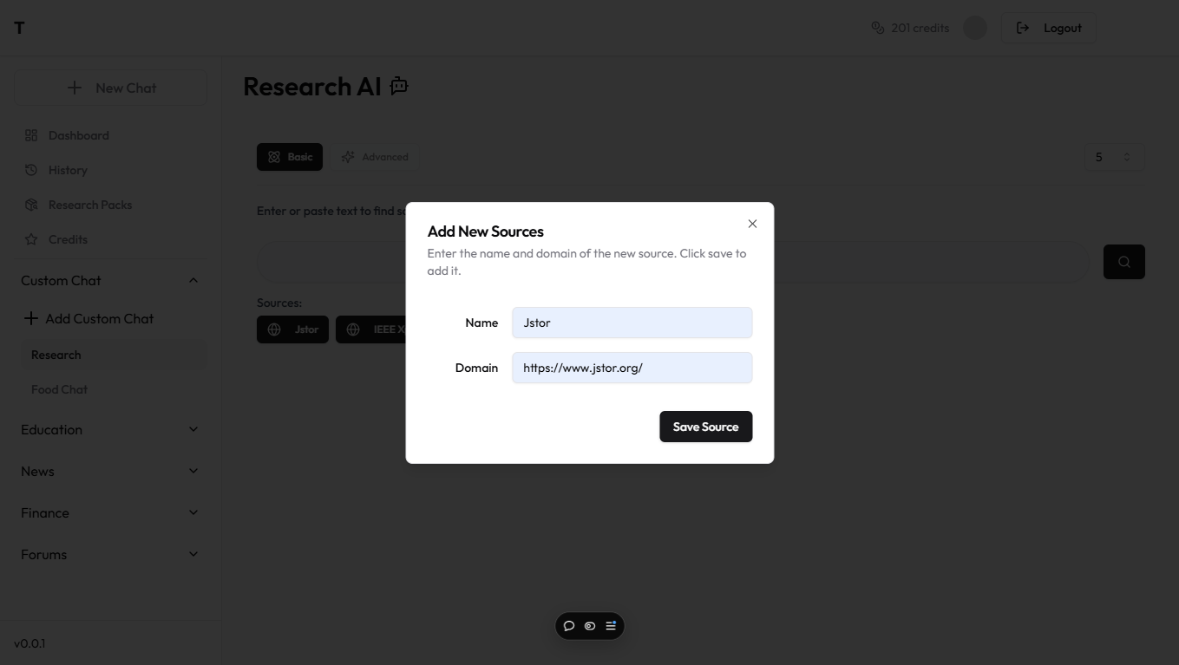
Task: Click the sparkle icon on Advanced tab
Action: click(x=348, y=157)
